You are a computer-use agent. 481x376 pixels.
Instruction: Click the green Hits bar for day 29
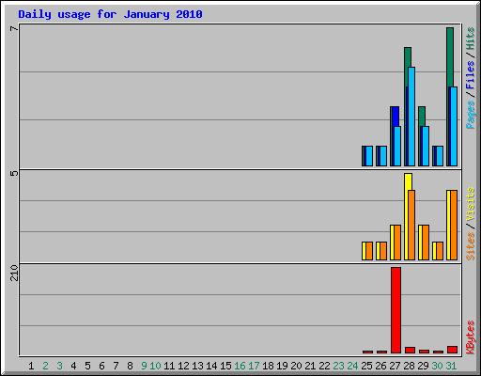422,117
